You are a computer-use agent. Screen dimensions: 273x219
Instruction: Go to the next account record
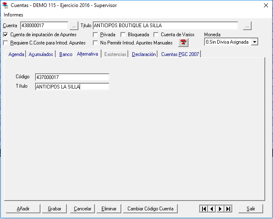click(x=220, y=209)
